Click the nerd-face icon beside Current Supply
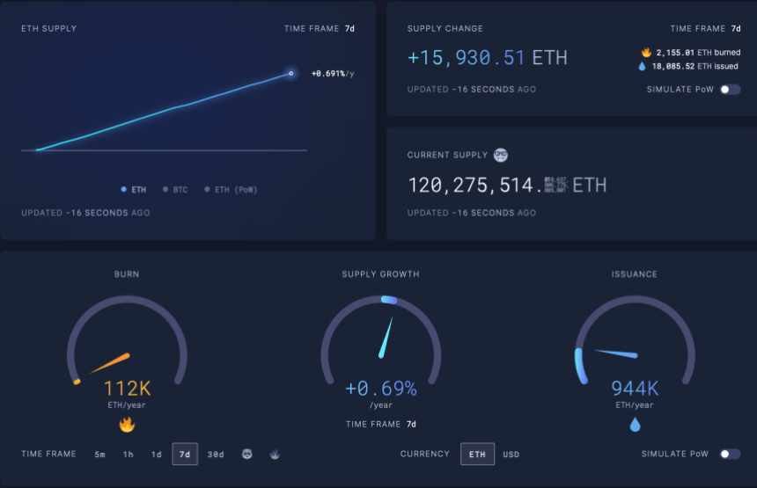This screenshot has height=488, width=757. pos(500,155)
